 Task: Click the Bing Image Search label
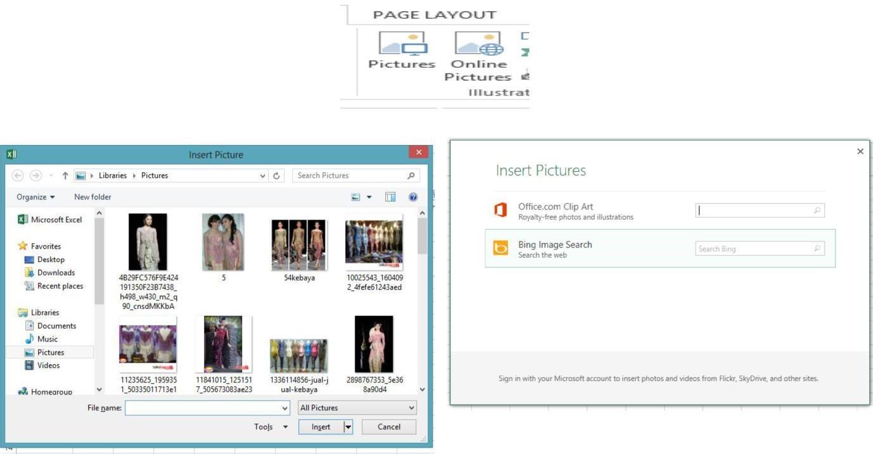[x=555, y=244]
